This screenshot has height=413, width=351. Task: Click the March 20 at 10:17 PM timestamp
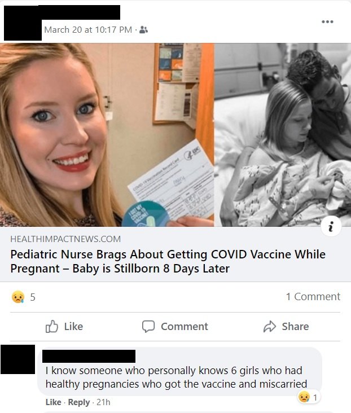[88, 29]
